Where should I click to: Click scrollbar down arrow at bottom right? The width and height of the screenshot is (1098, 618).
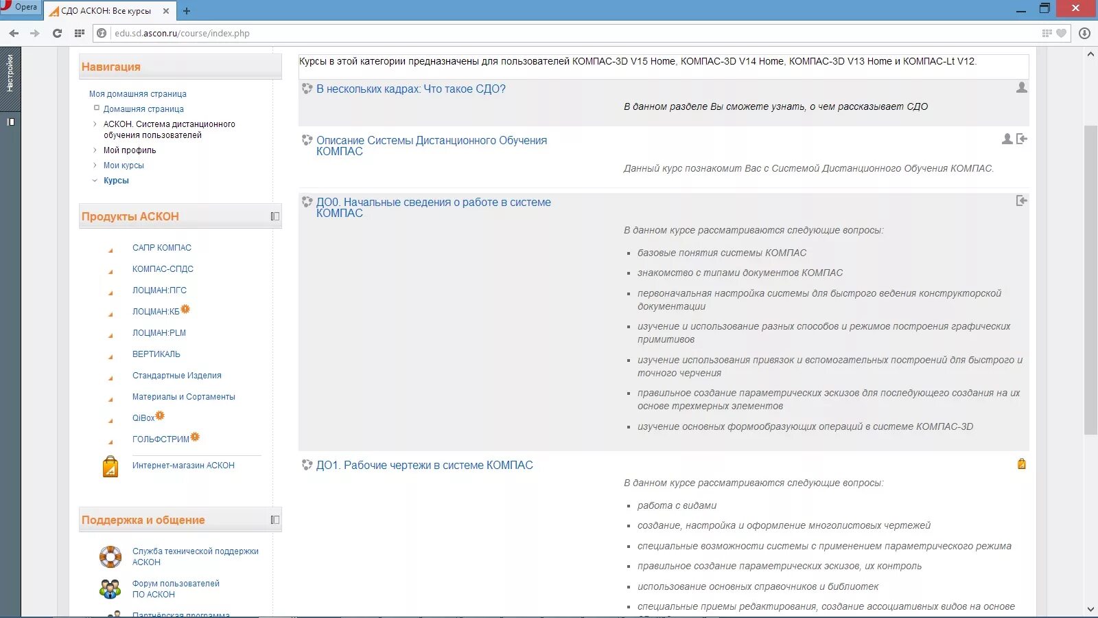1090,609
